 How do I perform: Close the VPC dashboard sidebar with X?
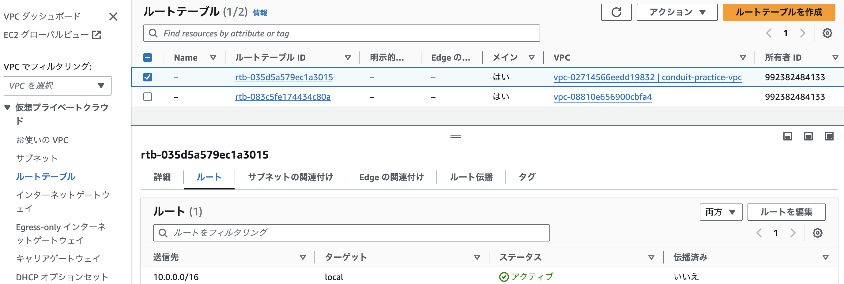[x=113, y=17]
